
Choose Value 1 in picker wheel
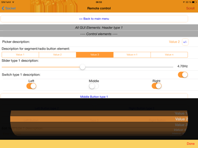[x=181, y=113]
